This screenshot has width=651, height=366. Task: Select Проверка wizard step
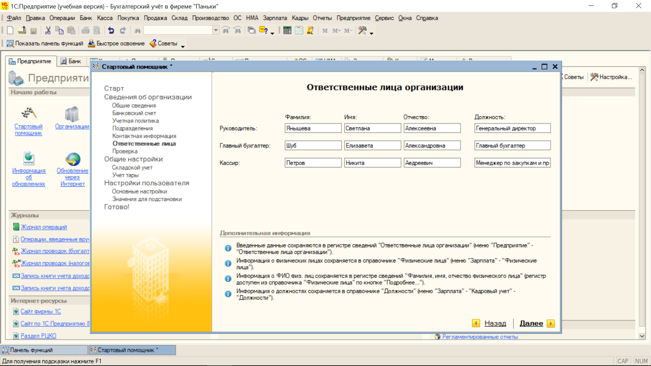pyautogui.click(x=125, y=151)
